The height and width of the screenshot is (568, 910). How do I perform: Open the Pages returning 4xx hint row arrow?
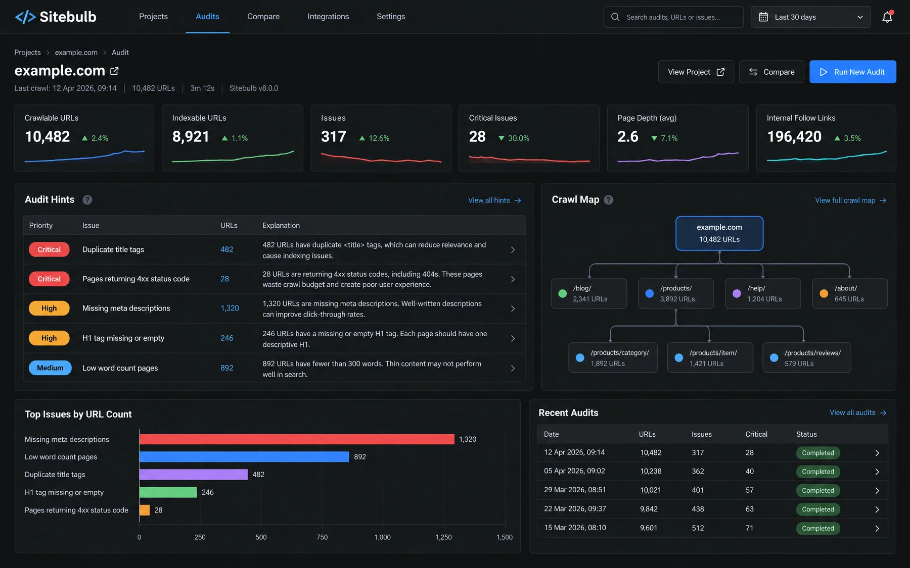(x=513, y=279)
